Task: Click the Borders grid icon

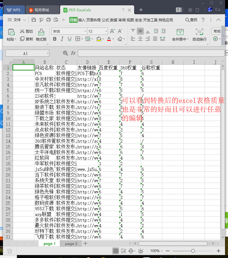Action: click(x=78, y=39)
